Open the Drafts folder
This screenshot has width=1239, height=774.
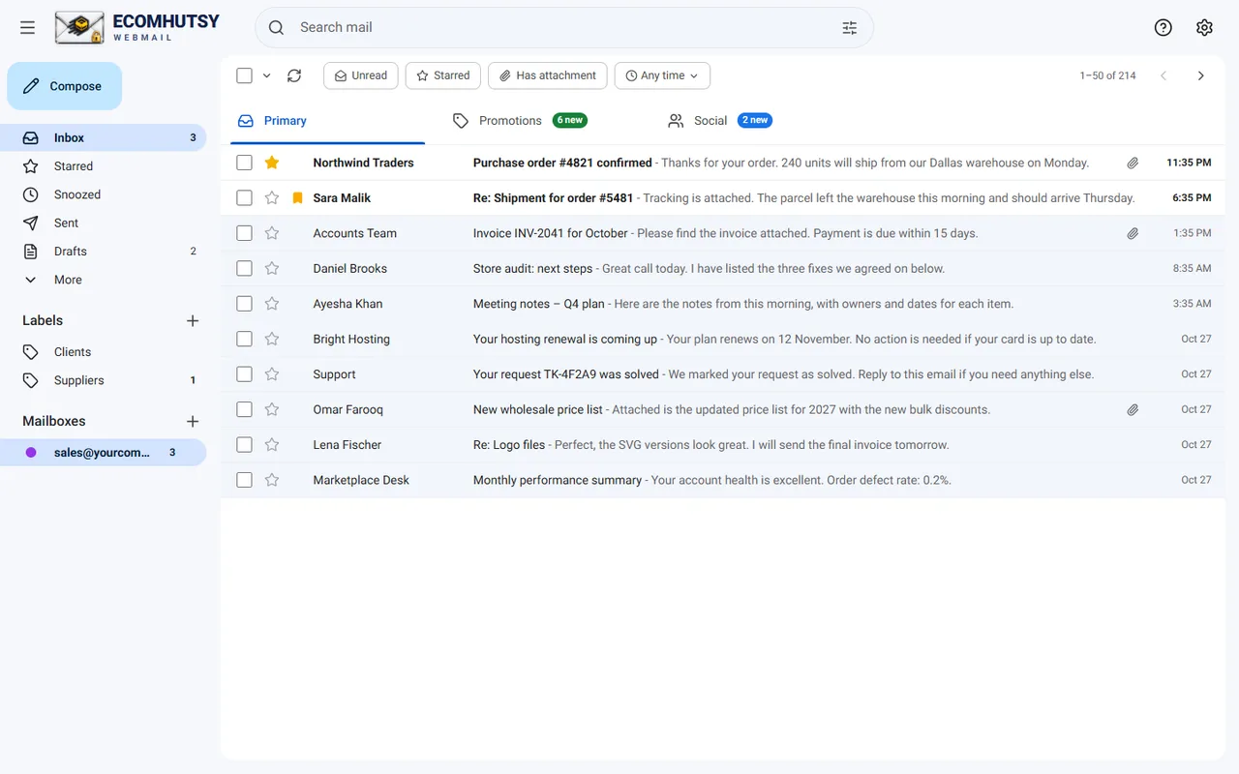click(x=104, y=252)
